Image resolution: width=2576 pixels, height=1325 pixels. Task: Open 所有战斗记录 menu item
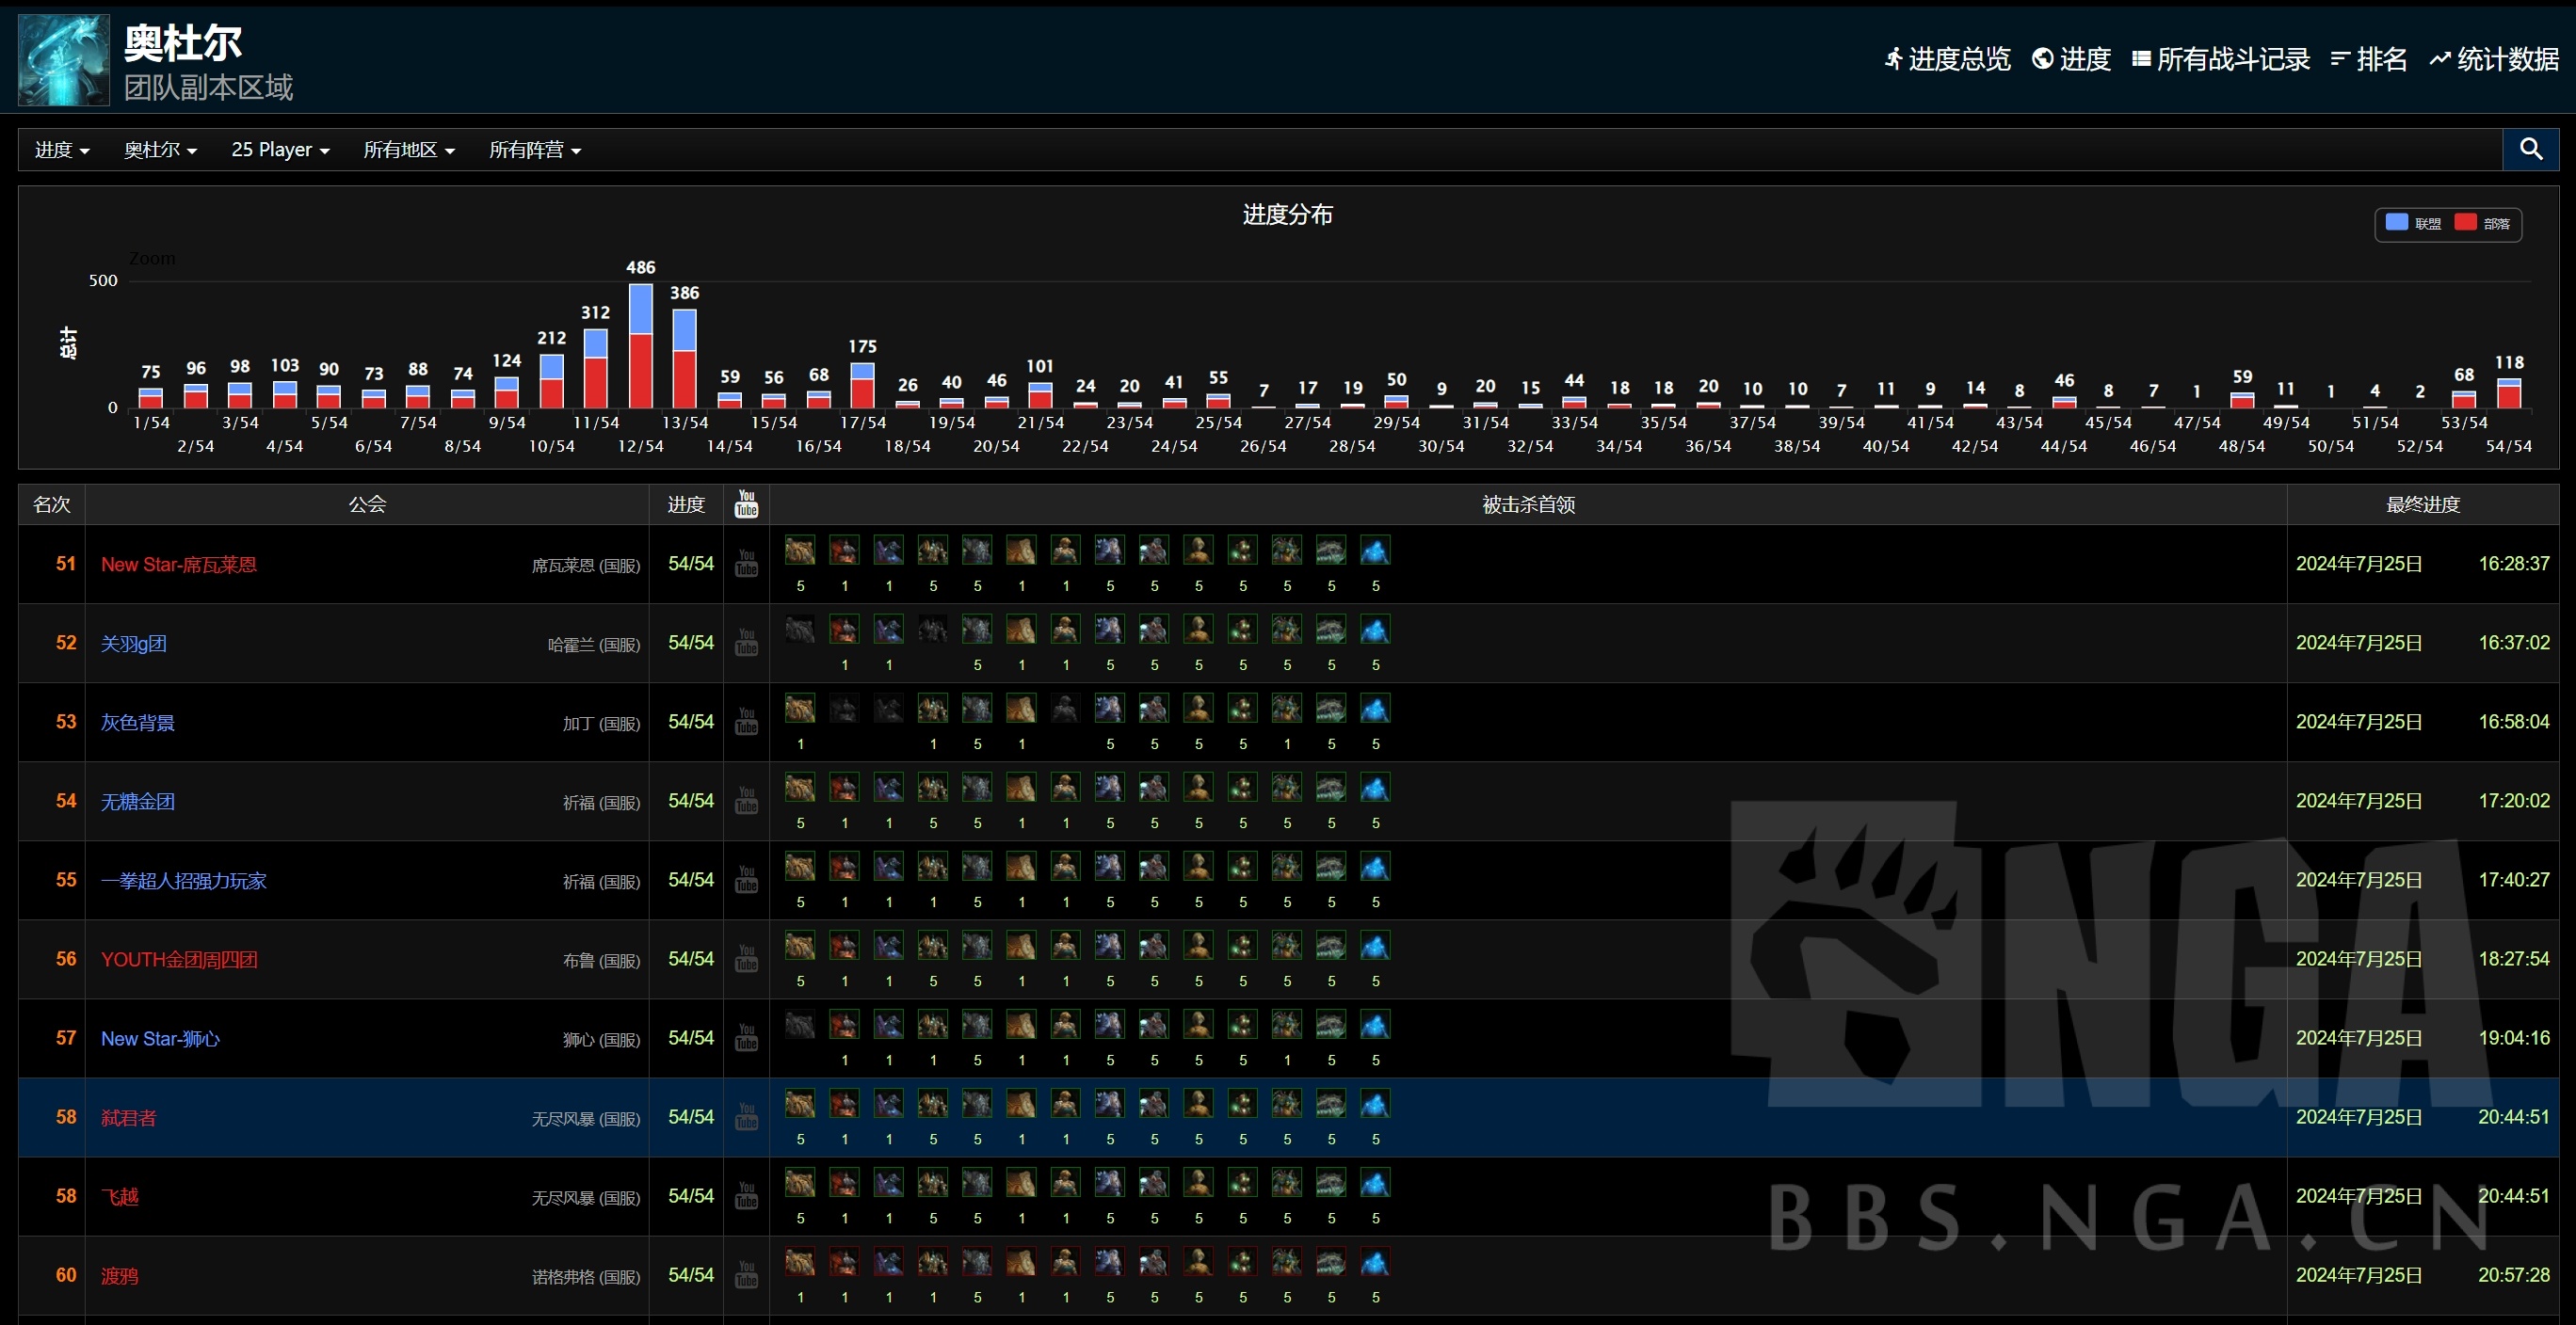click(2220, 60)
